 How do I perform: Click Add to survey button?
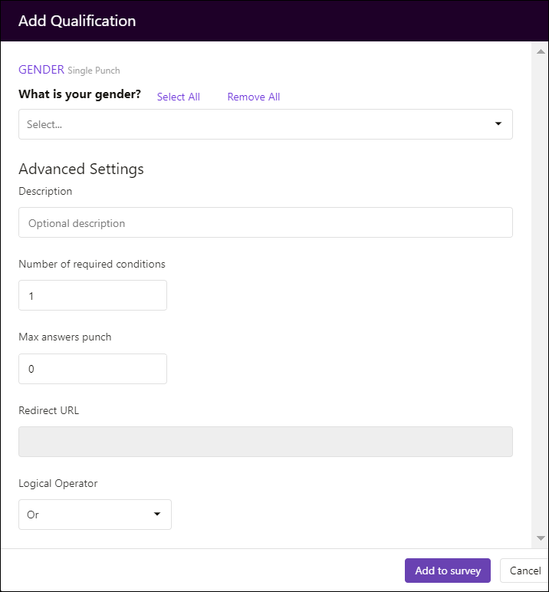[x=448, y=571]
